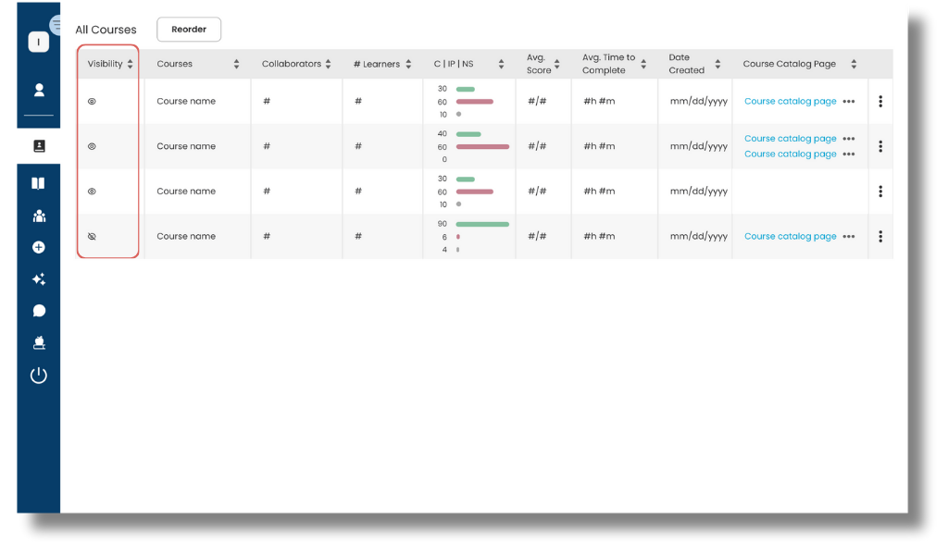The image size is (948, 544).
Task: Click the long red 60 bar in 40/60/0 row
Action: pos(482,147)
